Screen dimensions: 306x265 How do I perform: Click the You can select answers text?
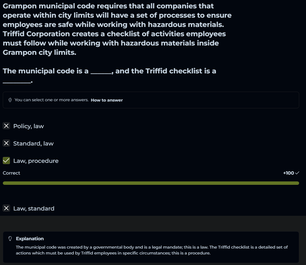51,100
